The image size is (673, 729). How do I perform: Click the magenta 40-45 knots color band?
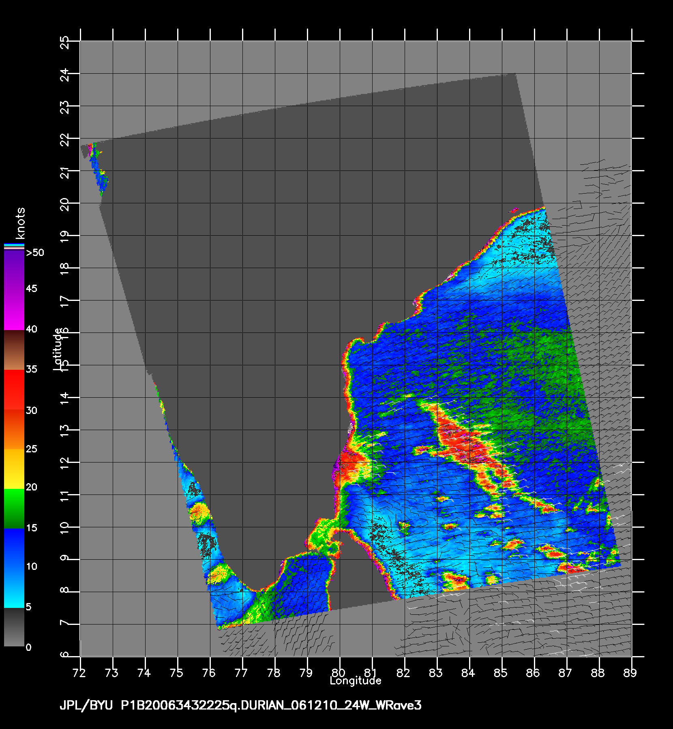[14, 309]
